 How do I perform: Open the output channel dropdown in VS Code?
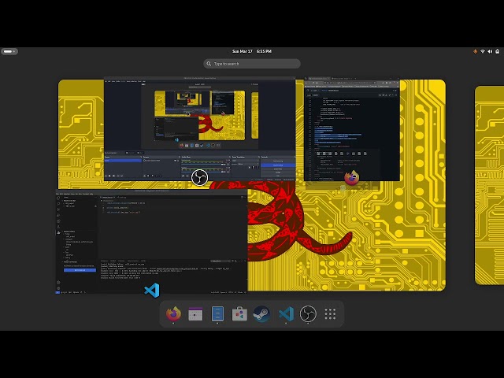point(220,261)
